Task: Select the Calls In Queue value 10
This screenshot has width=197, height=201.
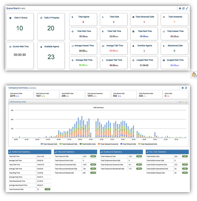Action: 20,28
